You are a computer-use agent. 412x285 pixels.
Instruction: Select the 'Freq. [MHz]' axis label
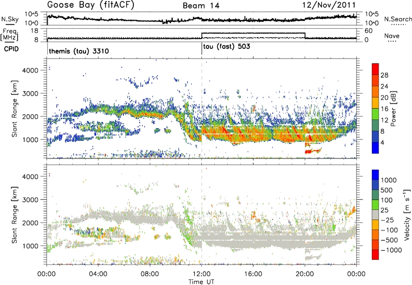(9, 34)
